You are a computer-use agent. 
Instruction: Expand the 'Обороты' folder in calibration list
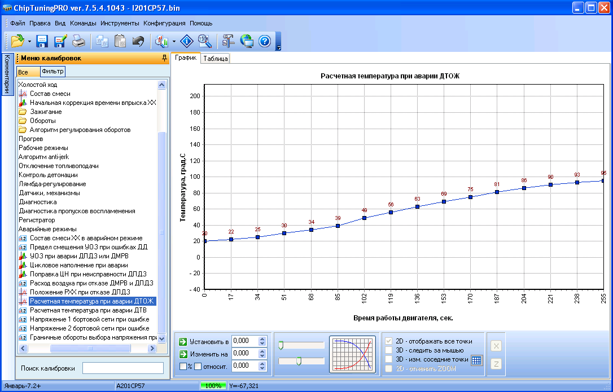point(42,121)
